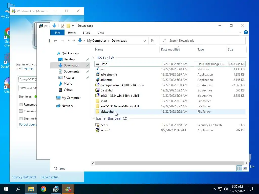Open the installer setup taskbar icon
Viewport: 259px width, 194px height.
click(x=56, y=189)
